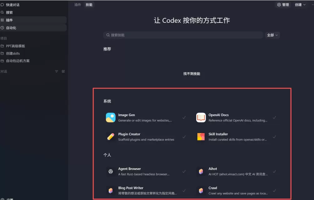Viewport: 314px width, 200px height.
Task: Toggle the Aihot enabled checkmark
Action: [x=274, y=171]
